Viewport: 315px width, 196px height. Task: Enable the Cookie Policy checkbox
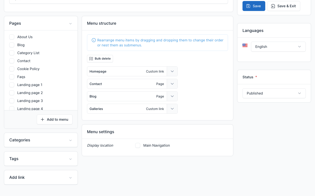[12, 69]
